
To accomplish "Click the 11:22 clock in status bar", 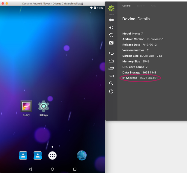I will point(100,8).
